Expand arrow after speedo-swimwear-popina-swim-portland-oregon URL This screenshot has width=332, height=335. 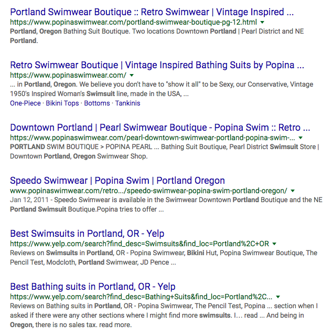tap(293, 191)
